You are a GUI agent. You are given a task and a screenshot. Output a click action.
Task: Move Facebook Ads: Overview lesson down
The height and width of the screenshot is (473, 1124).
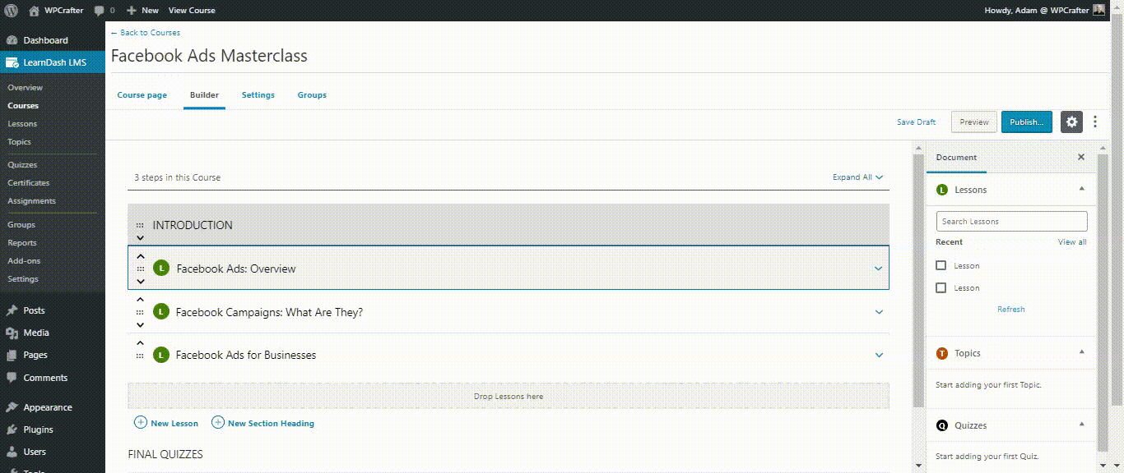pos(141,281)
